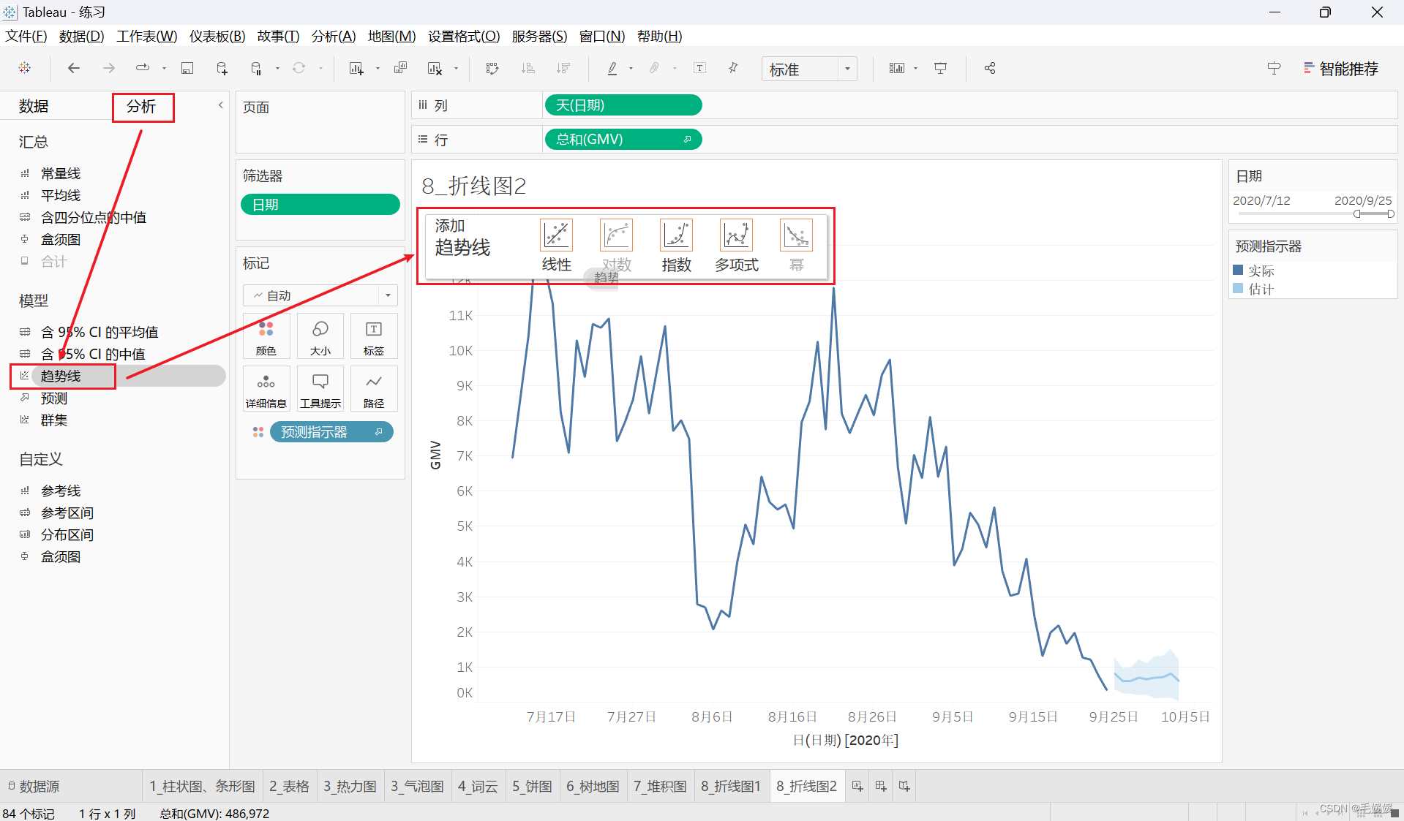Click the presentation mode icon
Viewport: 1404px width, 821px height.
[941, 68]
